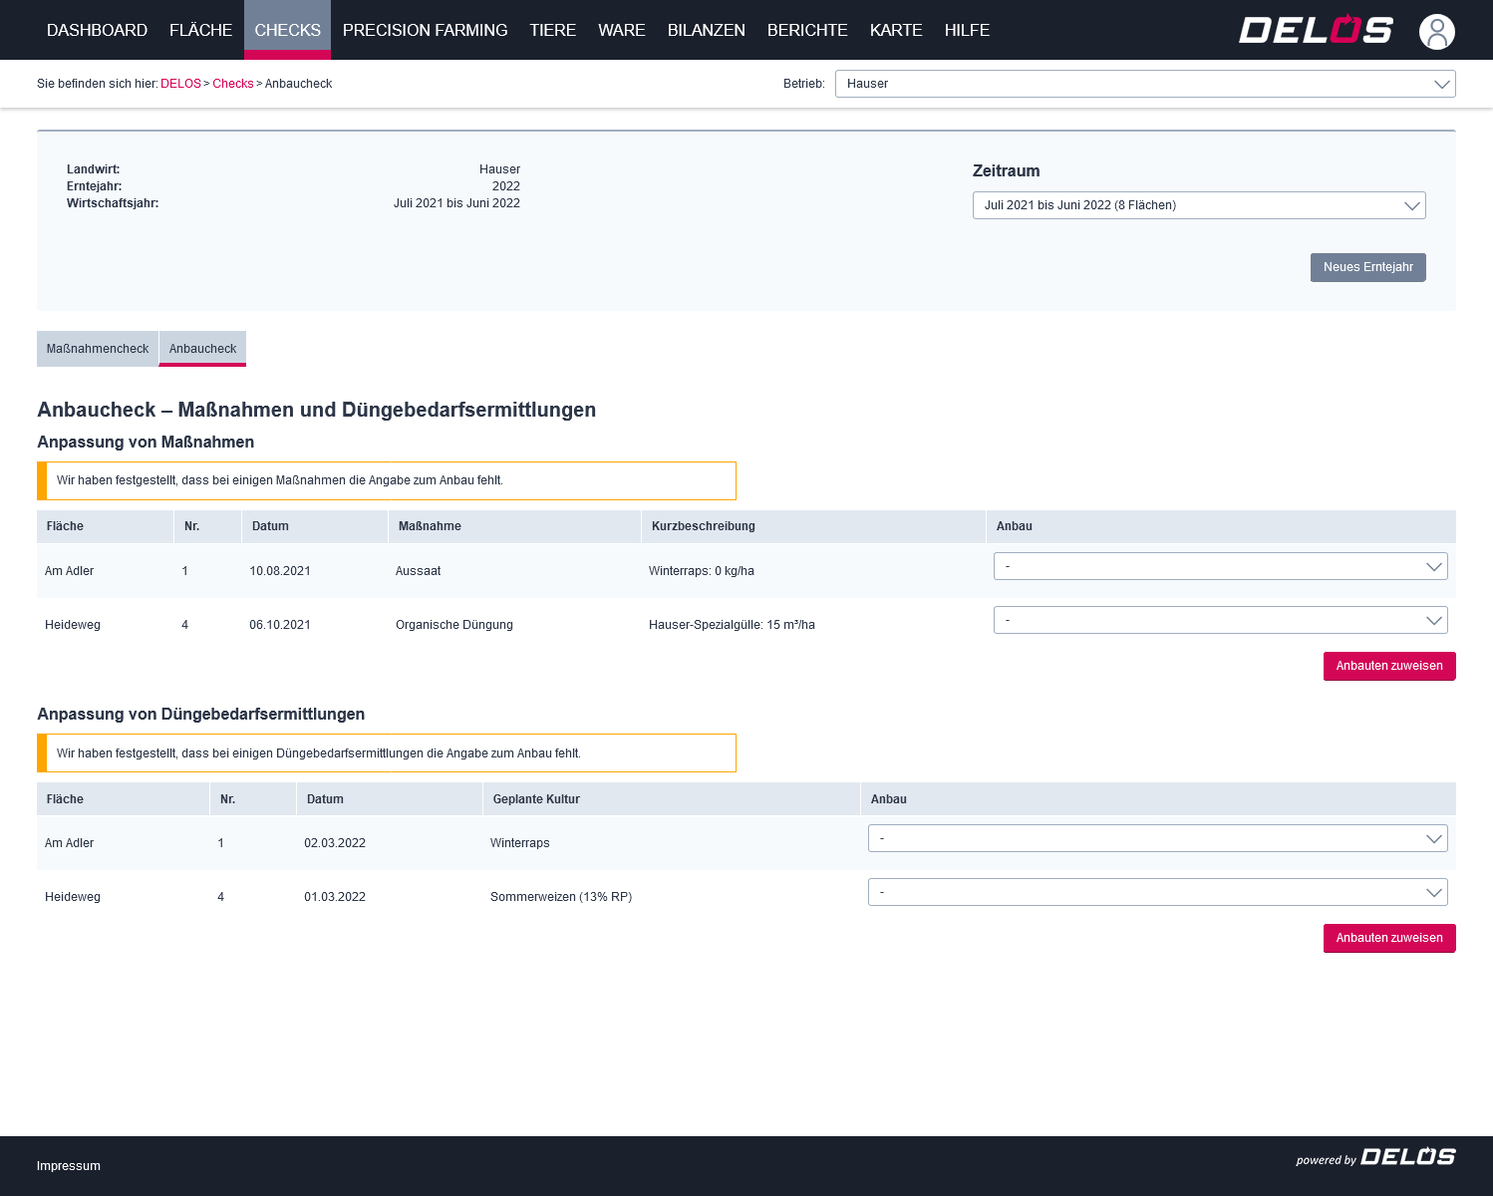Open the Bilanzen menu item
The width and height of the screenshot is (1493, 1196).
[706, 30]
